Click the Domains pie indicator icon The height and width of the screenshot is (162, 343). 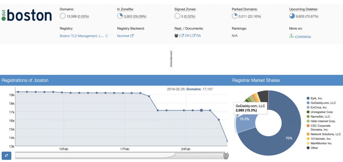pos(63,16)
